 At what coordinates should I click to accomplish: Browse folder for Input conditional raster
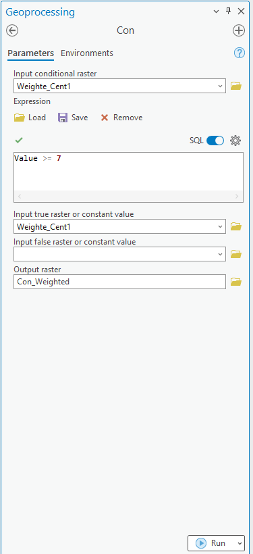[x=236, y=86]
